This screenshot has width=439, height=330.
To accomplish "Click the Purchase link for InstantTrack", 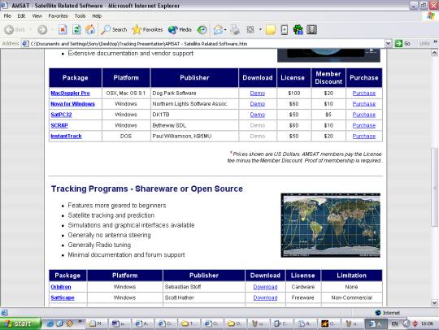I will tap(364, 136).
